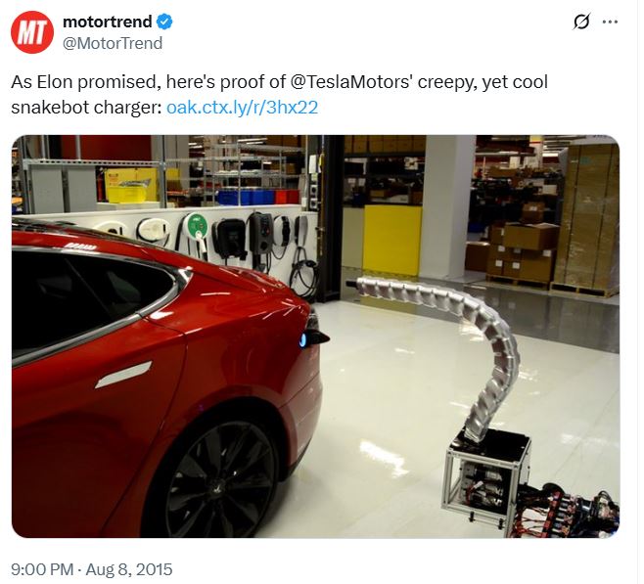644x584 pixels.
Task: Open the Grok explain-post icon
Action: [x=581, y=22]
